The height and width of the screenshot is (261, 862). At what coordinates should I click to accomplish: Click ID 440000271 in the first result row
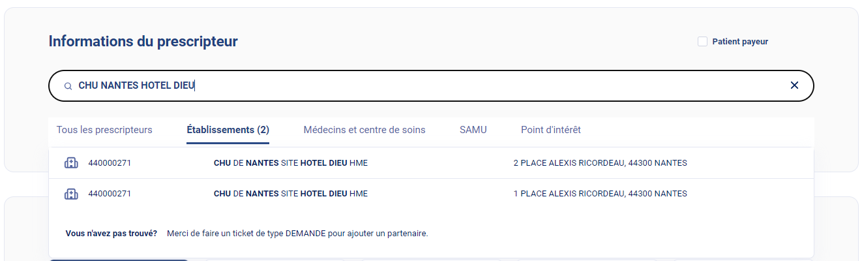tap(110, 163)
